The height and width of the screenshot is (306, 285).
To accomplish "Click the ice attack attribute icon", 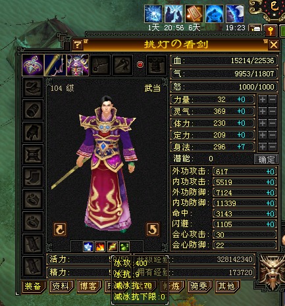I will 88,247.
